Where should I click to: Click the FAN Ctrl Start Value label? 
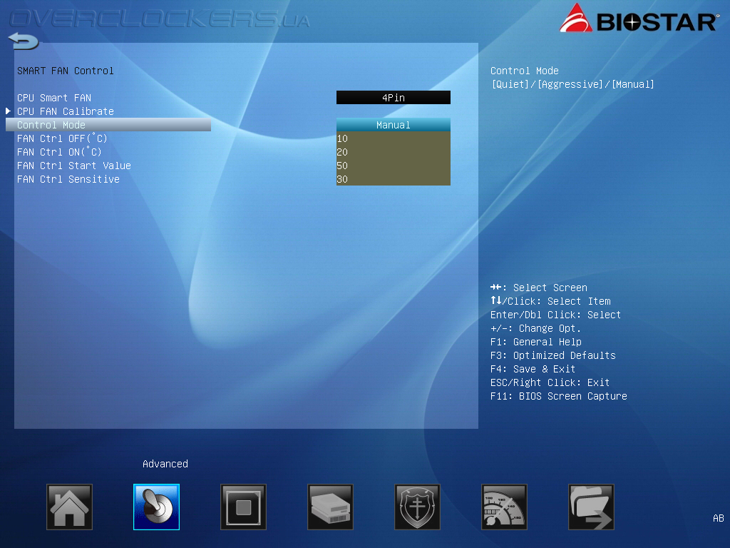[x=74, y=166]
